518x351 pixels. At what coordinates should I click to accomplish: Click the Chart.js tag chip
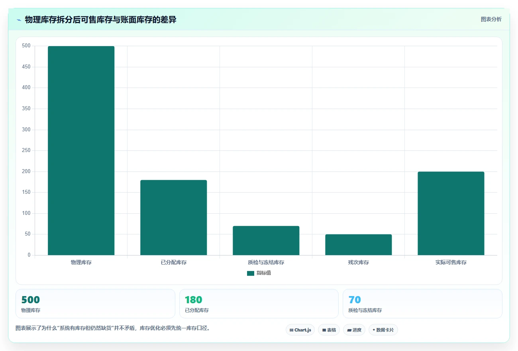[300, 330]
